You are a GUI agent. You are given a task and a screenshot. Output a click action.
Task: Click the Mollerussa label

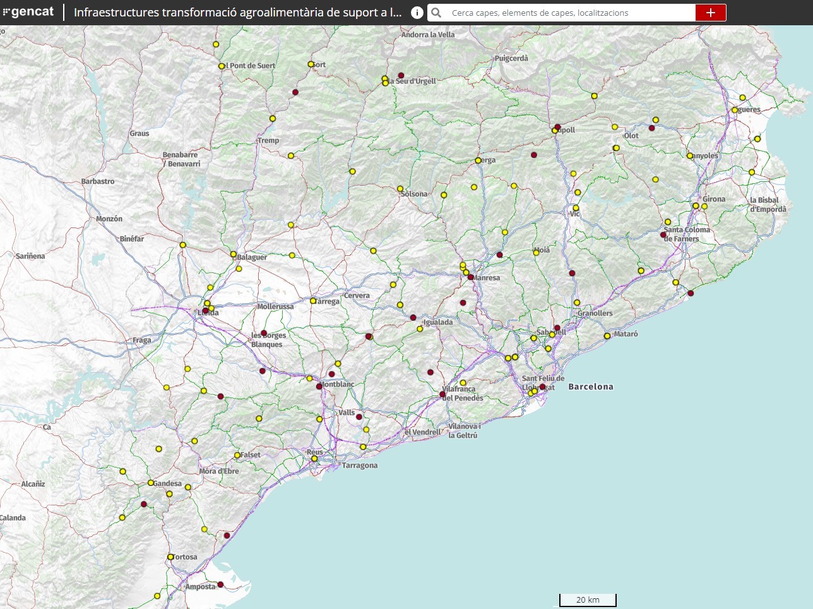pos(275,306)
